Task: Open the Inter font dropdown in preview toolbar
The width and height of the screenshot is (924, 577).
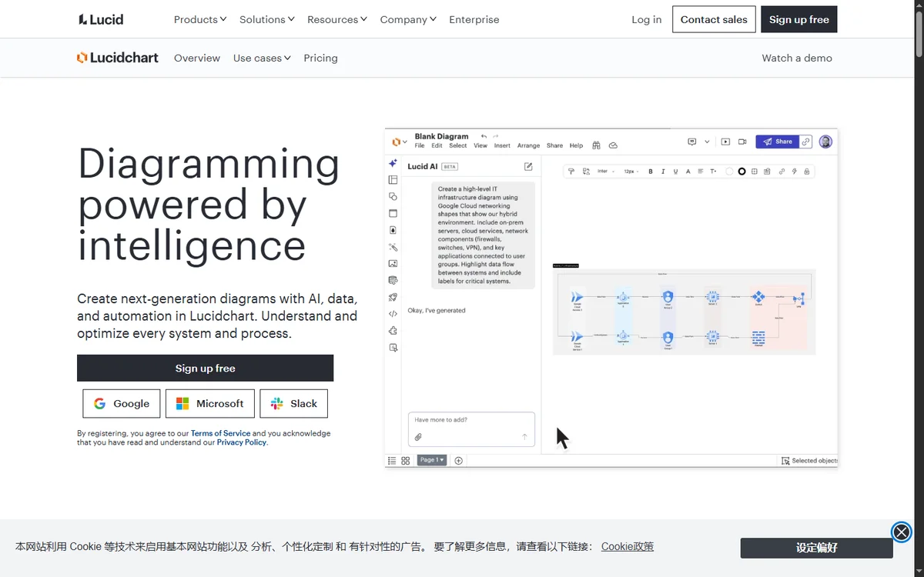Action: coord(606,172)
